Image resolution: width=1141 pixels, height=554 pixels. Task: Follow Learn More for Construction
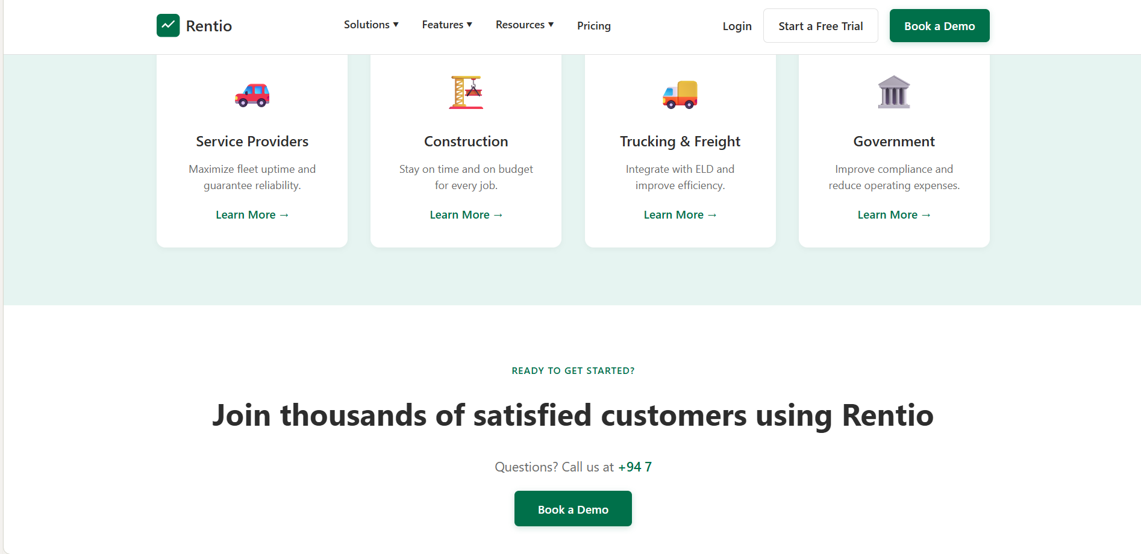466,214
